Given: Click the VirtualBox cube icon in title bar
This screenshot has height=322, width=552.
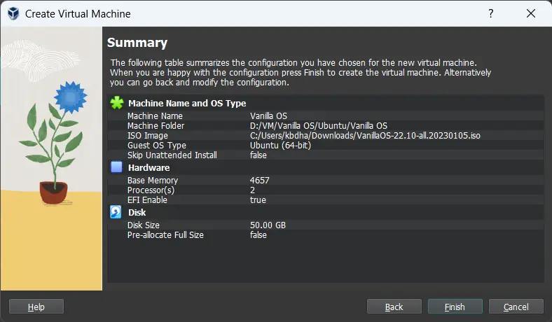Looking at the screenshot, I should (x=13, y=13).
